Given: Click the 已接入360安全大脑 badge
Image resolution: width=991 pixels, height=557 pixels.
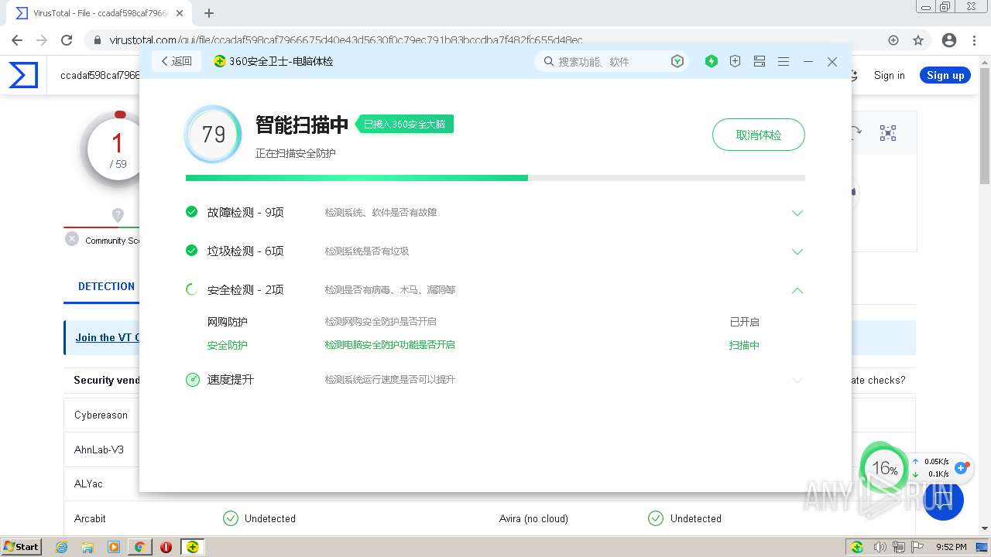Looking at the screenshot, I should click(404, 124).
